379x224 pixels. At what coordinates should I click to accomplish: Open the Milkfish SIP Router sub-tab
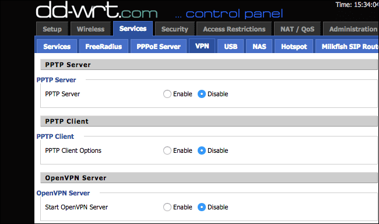click(x=348, y=46)
